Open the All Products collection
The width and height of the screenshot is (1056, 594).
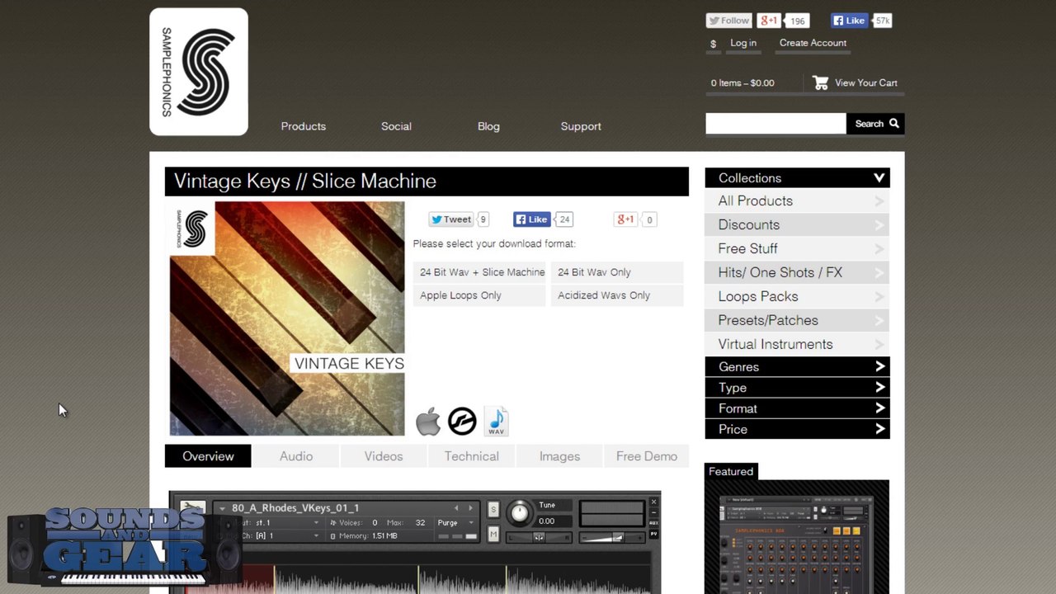[x=798, y=201]
